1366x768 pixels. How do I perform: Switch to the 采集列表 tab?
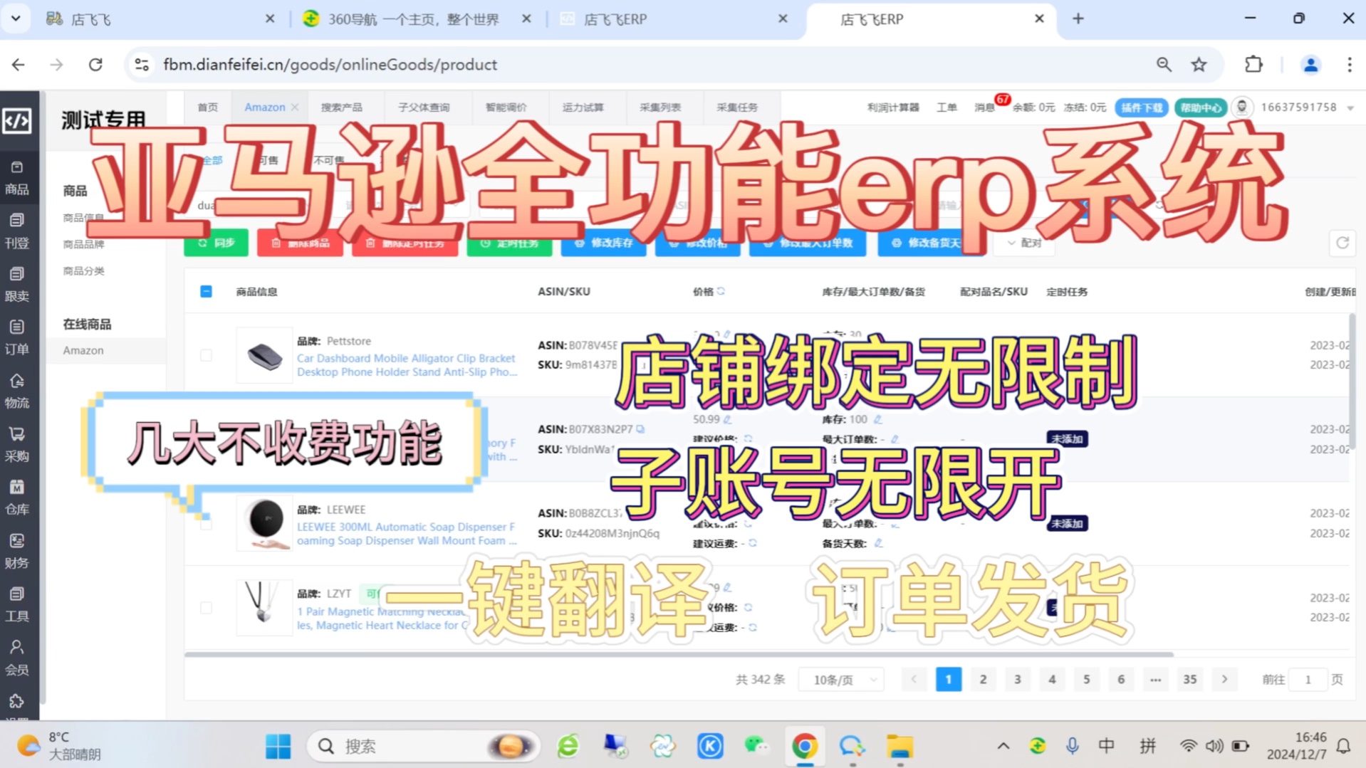pyautogui.click(x=660, y=107)
